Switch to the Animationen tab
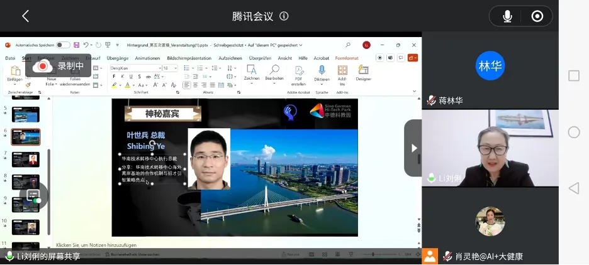 148,58
